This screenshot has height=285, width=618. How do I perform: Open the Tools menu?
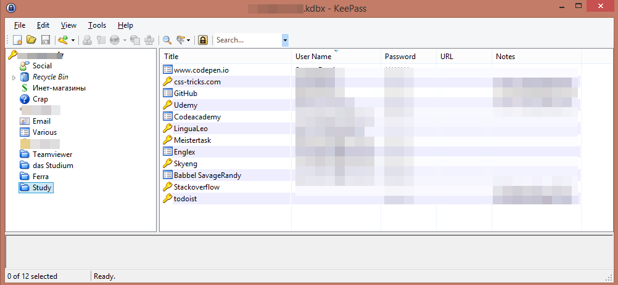97,25
